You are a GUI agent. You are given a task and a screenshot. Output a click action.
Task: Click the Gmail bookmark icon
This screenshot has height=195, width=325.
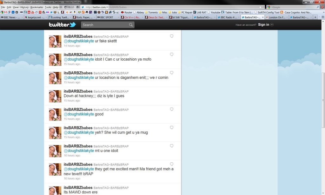point(5,12)
